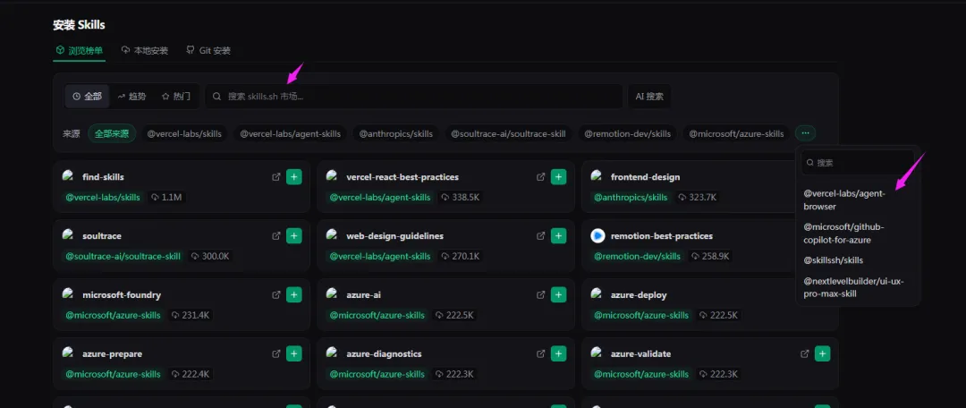Open azure-validate external link icon
966x408 pixels.
[805, 353]
